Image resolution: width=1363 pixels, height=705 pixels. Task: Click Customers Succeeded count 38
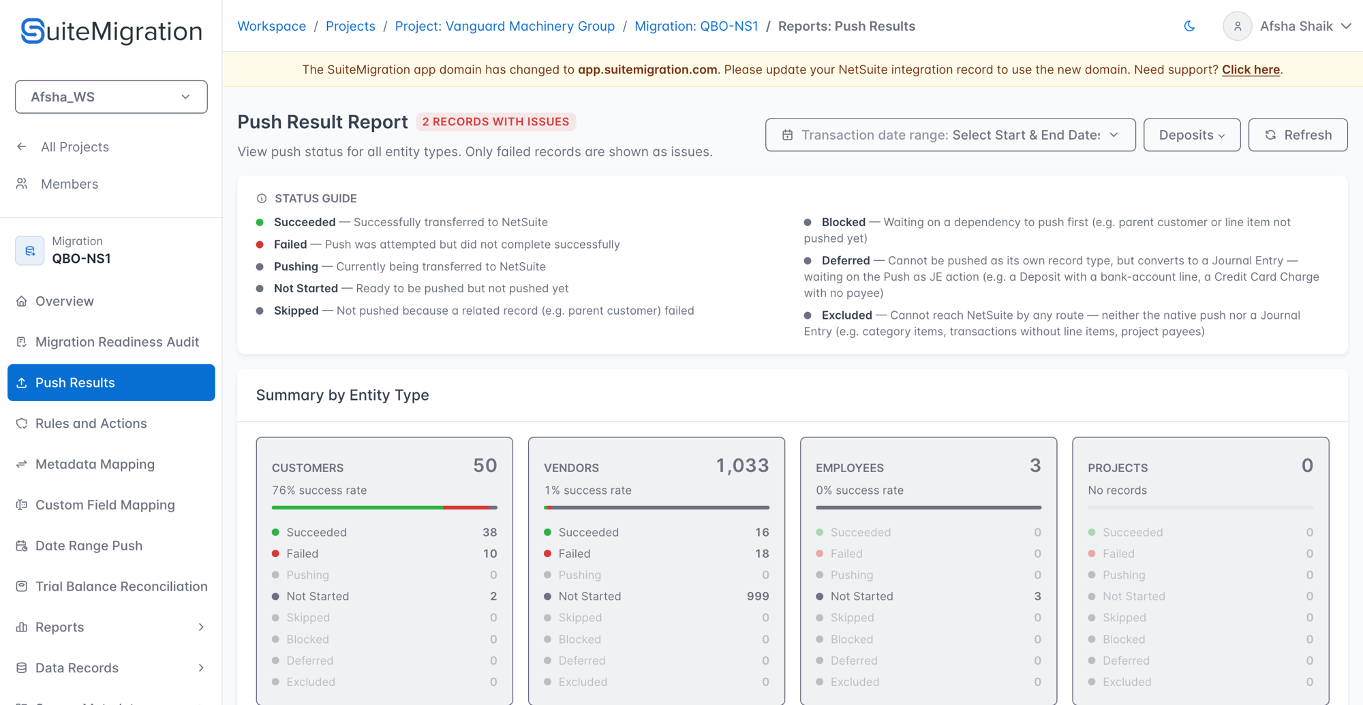click(490, 533)
